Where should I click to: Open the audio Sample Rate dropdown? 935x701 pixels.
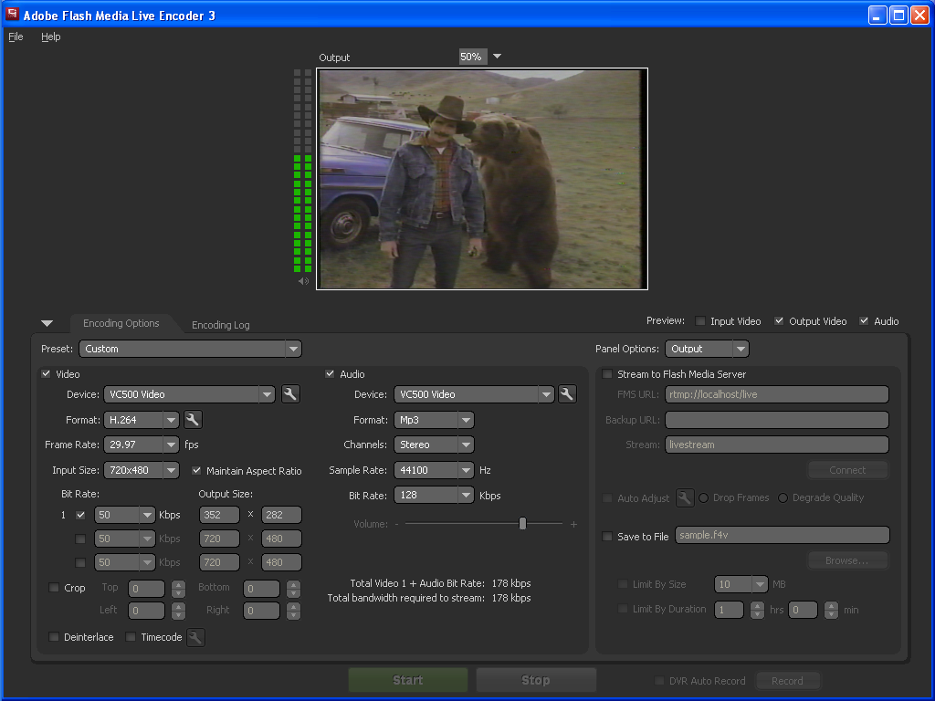(x=466, y=470)
